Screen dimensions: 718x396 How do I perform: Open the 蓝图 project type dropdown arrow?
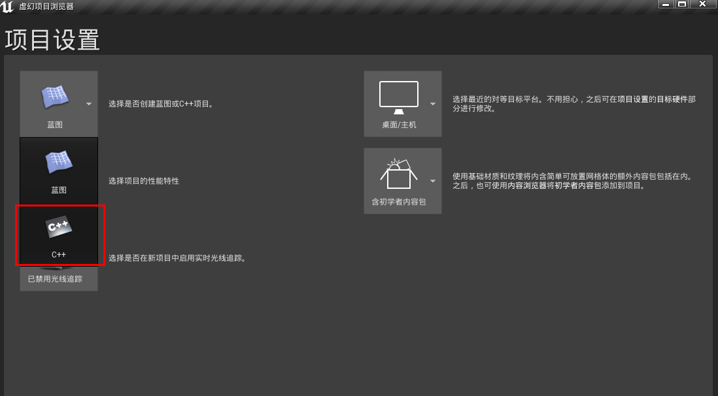(x=89, y=104)
